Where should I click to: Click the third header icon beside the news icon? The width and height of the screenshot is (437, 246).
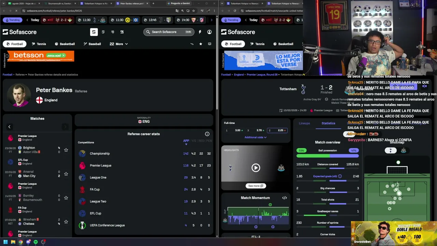[112, 32]
